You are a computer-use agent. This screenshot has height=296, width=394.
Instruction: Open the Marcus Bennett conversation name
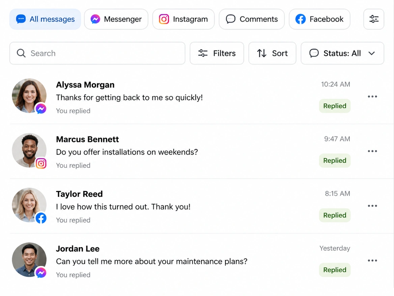point(87,139)
